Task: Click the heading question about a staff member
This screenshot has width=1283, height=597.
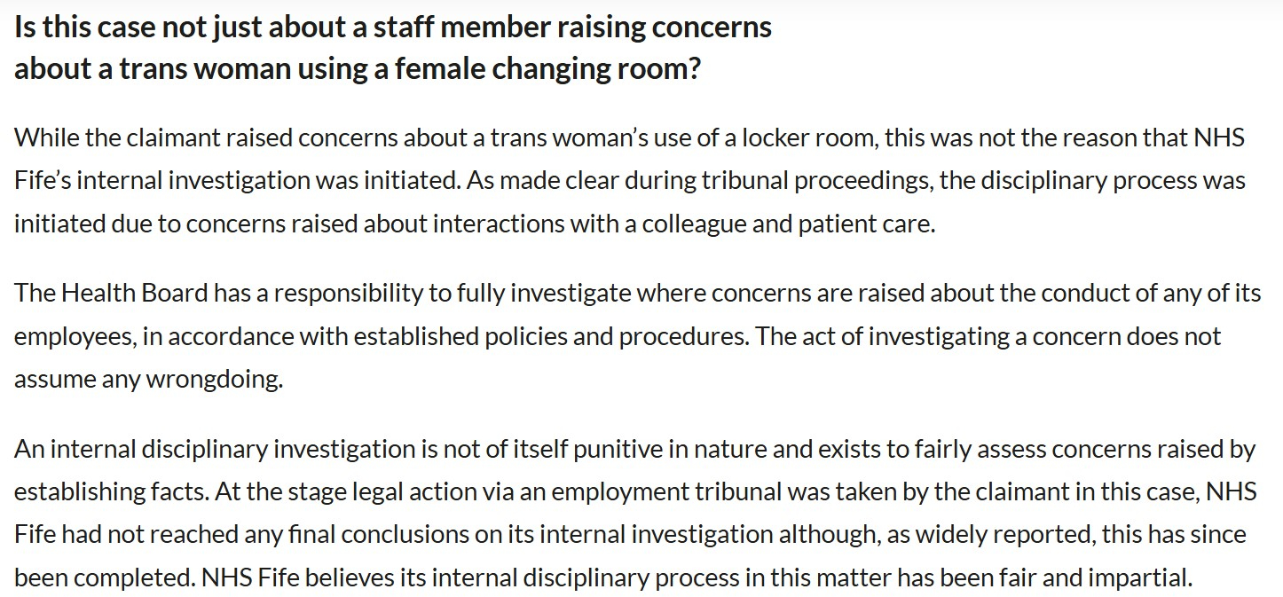Action: tap(392, 48)
